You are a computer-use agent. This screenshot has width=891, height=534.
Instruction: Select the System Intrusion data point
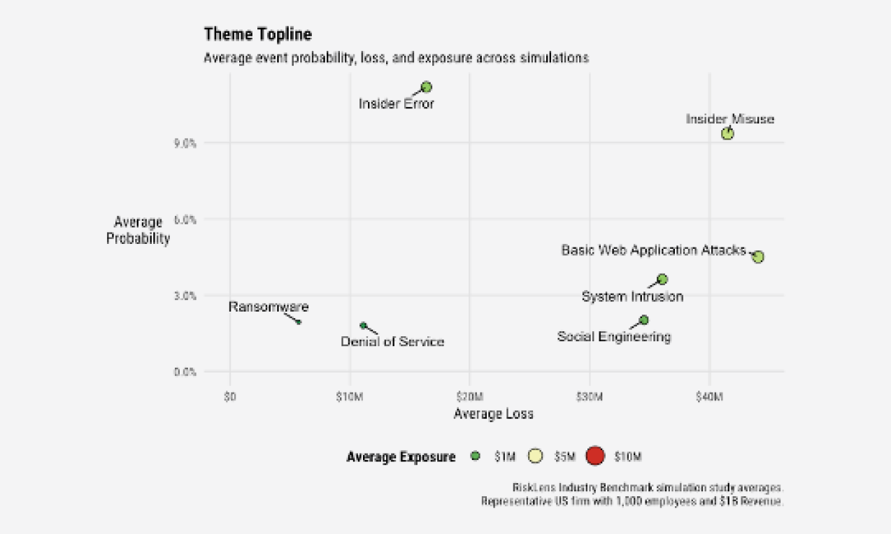tap(662, 280)
